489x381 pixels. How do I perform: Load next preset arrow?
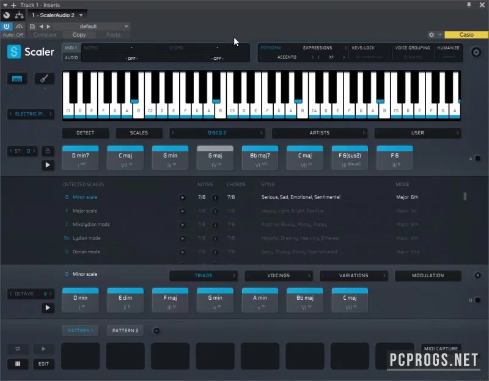pos(48,26)
